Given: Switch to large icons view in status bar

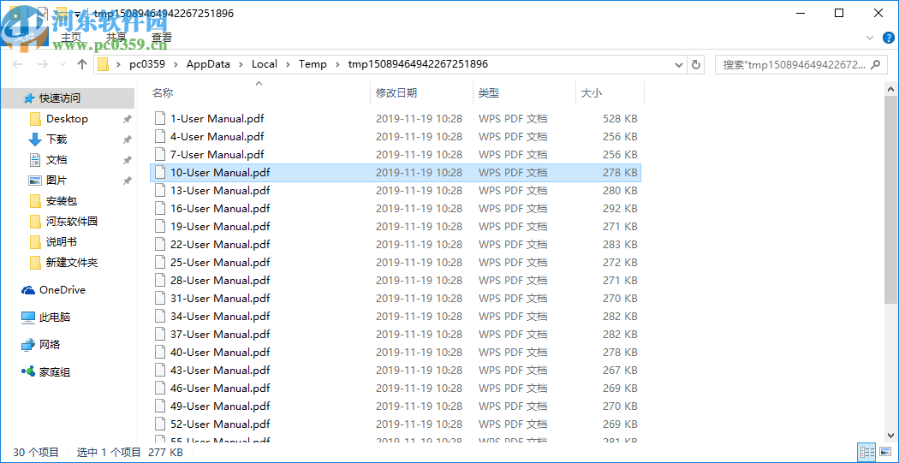Looking at the screenshot, I should tap(884, 452).
